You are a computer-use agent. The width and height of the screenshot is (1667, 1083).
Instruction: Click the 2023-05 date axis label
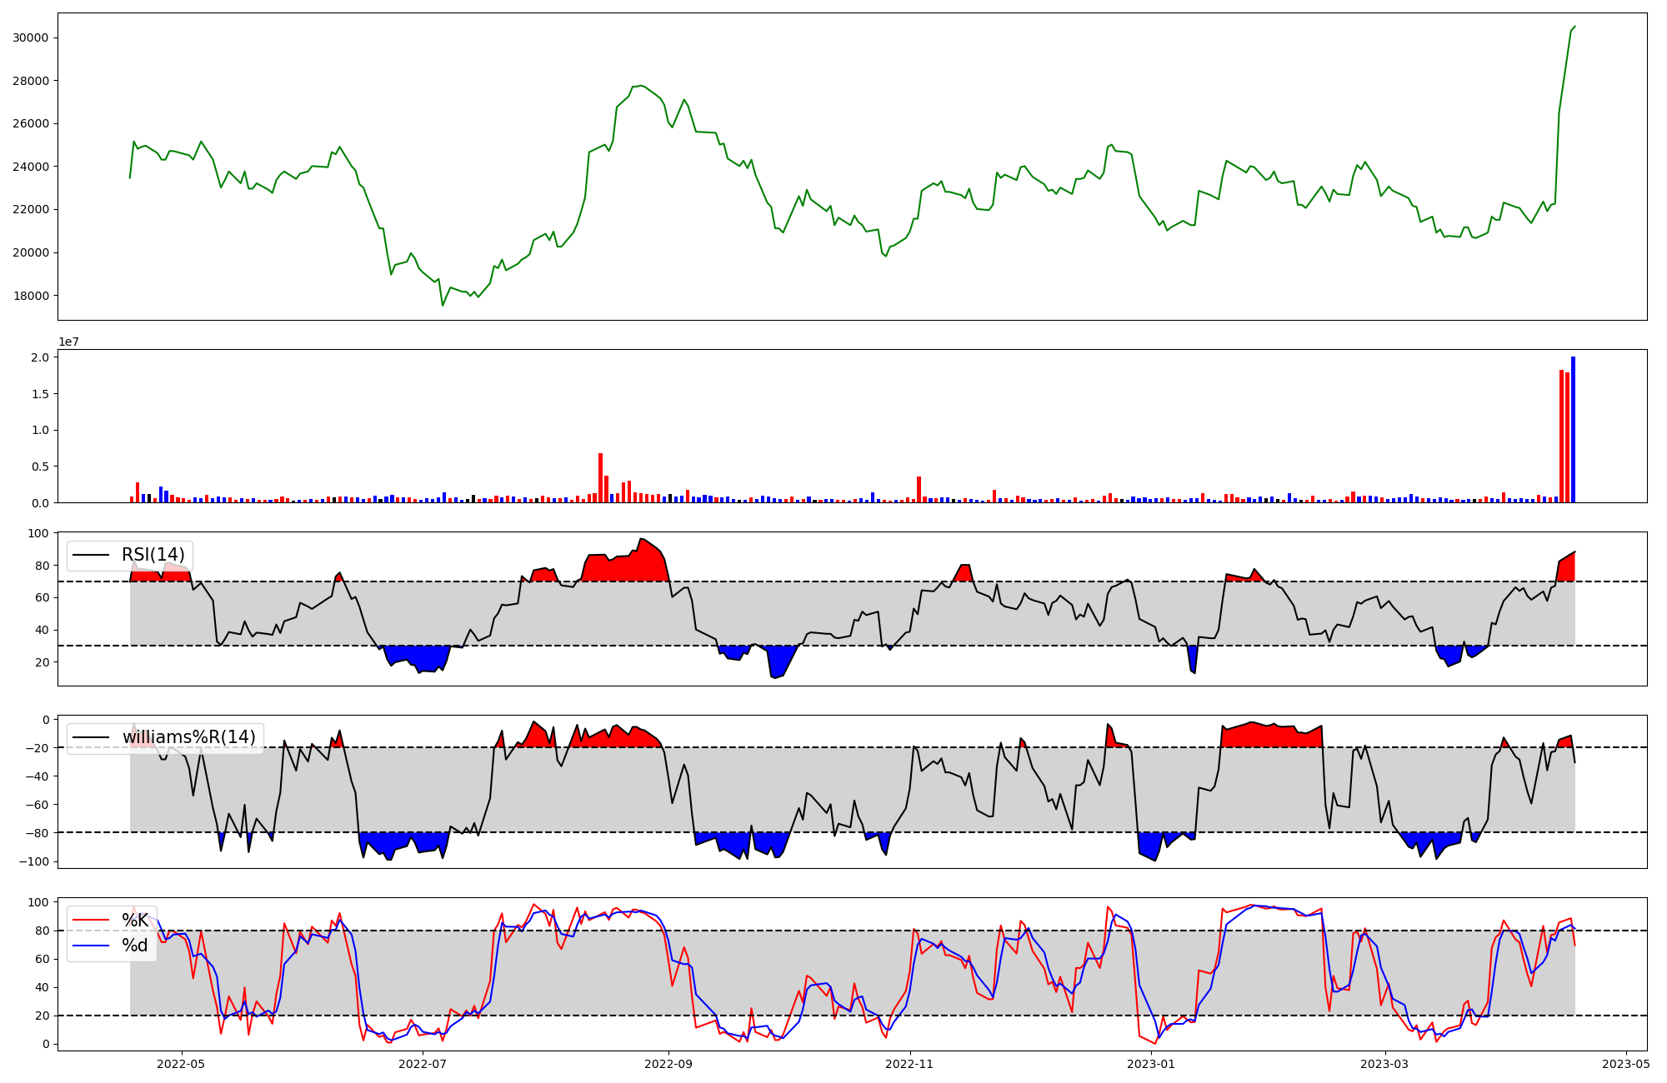click(x=1627, y=1064)
